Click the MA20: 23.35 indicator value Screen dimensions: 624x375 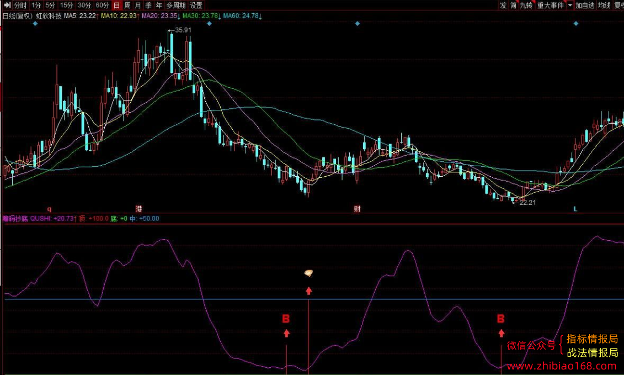[161, 16]
